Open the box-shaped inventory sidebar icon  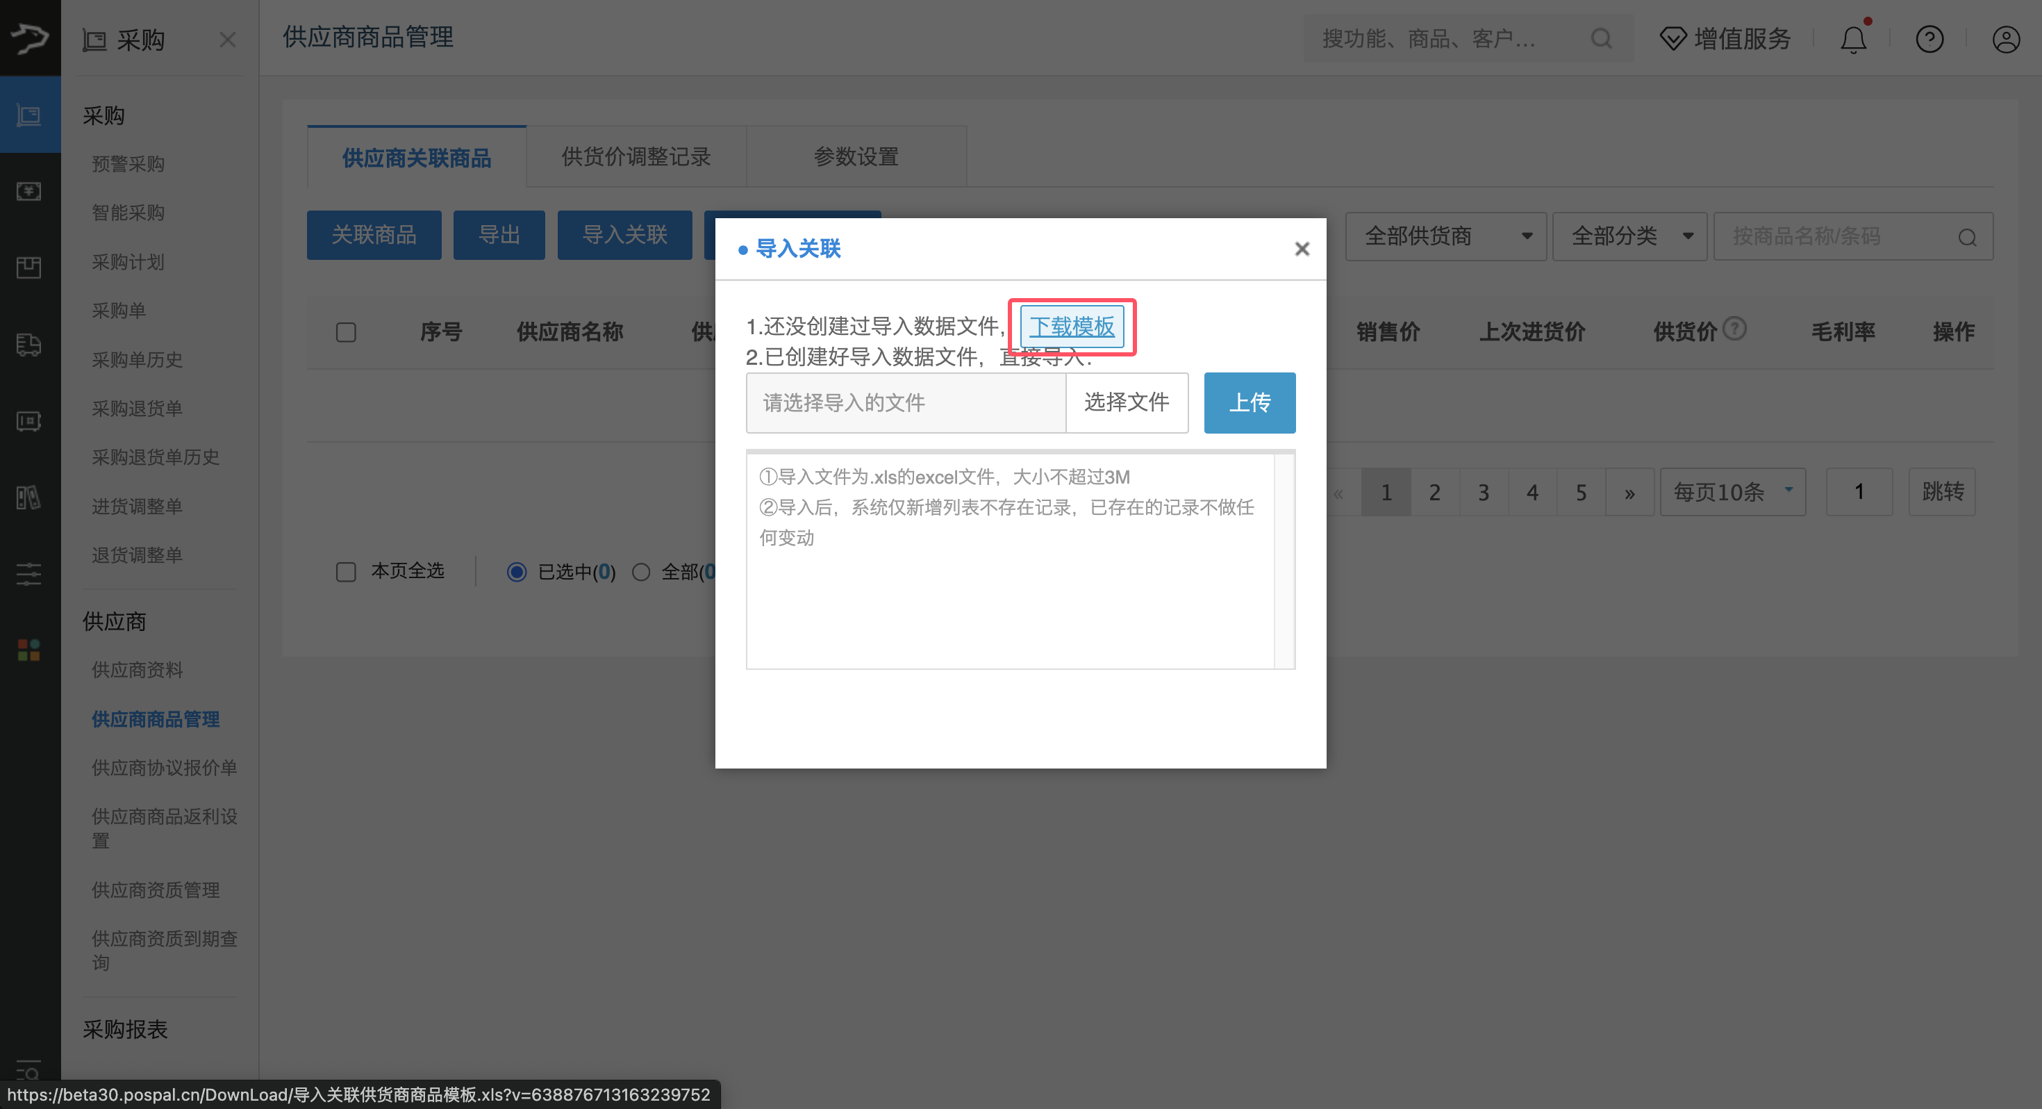[29, 268]
